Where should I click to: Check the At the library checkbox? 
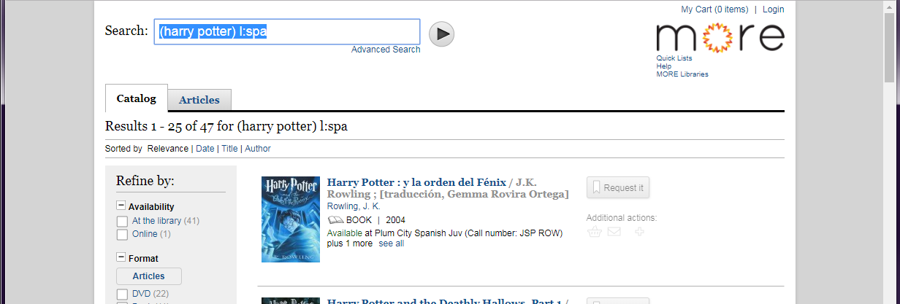click(123, 221)
